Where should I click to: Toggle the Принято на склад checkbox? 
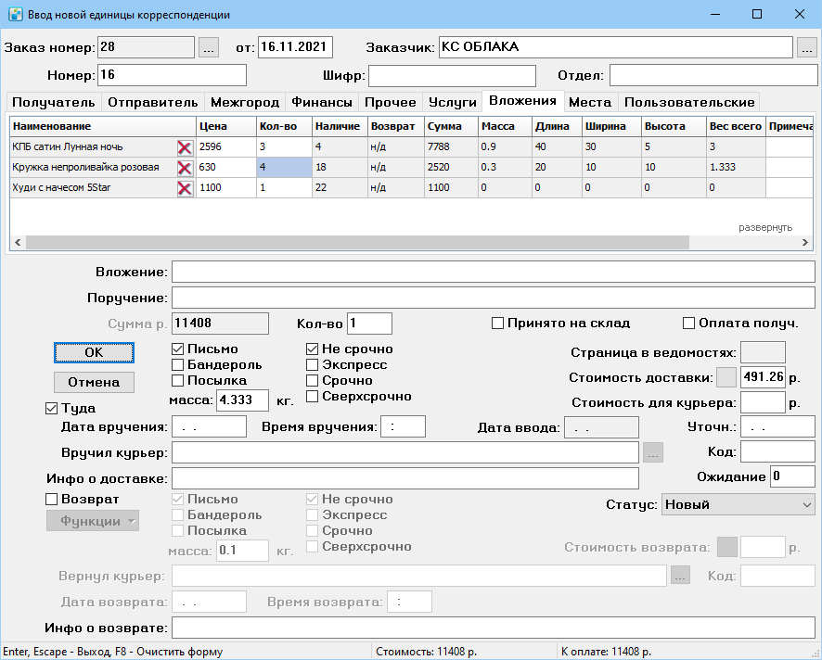click(x=497, y=324)
